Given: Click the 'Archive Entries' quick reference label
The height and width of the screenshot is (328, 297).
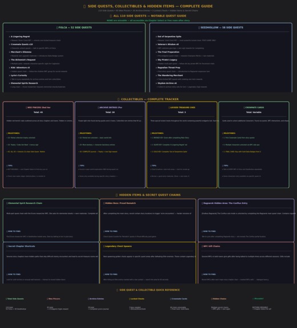Looking at the screenshot, I should tap(97, 299).
